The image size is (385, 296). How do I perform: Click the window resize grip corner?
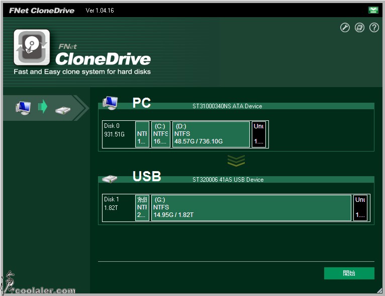click(x=379, y=290)
